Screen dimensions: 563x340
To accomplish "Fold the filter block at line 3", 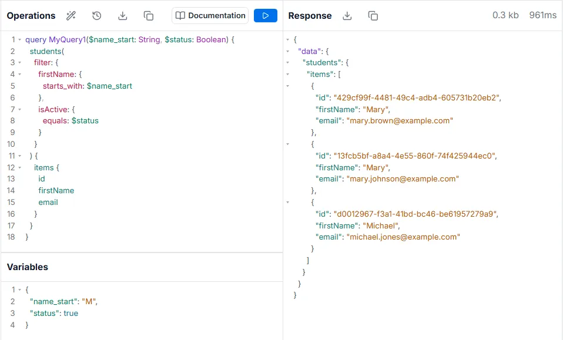I will point(19,63).
